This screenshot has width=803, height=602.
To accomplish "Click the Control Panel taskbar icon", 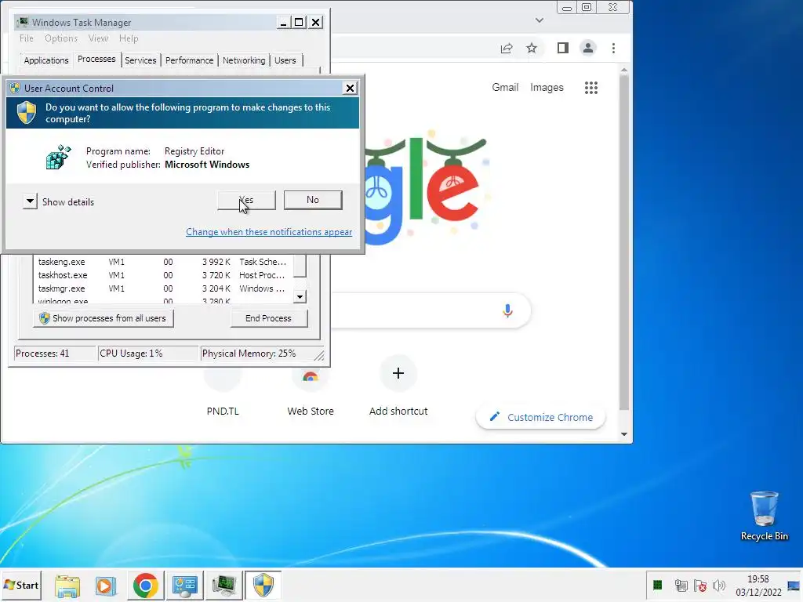I will pyautogui.click(x=184, y=586).
